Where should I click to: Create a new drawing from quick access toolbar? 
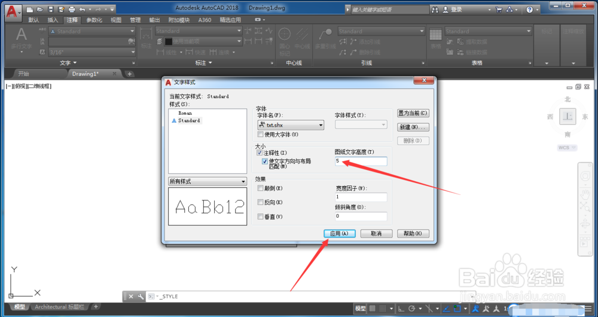(x=30, y=9)
